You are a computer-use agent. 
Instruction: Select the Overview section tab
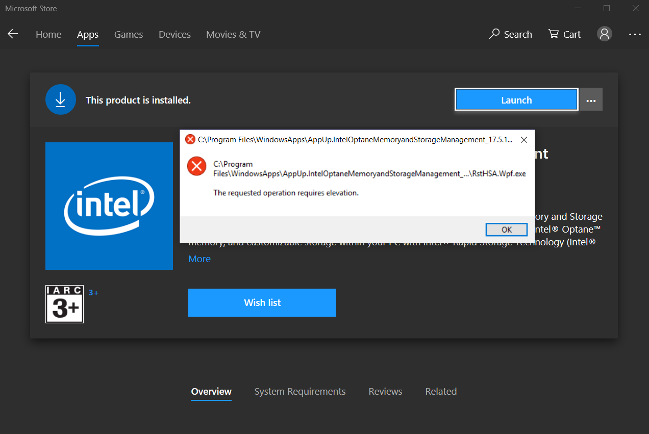click(211, 392)
